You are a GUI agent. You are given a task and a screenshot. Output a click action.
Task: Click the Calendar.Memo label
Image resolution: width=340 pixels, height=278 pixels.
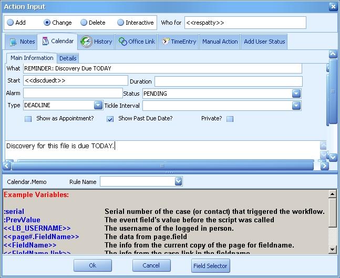27,182
